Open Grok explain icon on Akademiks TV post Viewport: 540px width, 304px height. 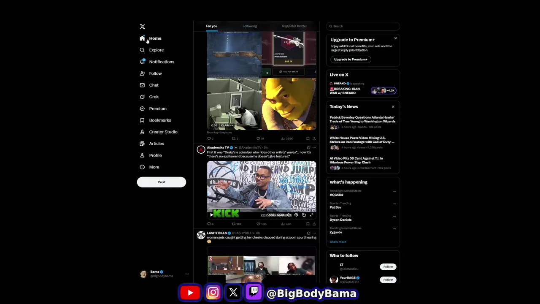[308, 148]
